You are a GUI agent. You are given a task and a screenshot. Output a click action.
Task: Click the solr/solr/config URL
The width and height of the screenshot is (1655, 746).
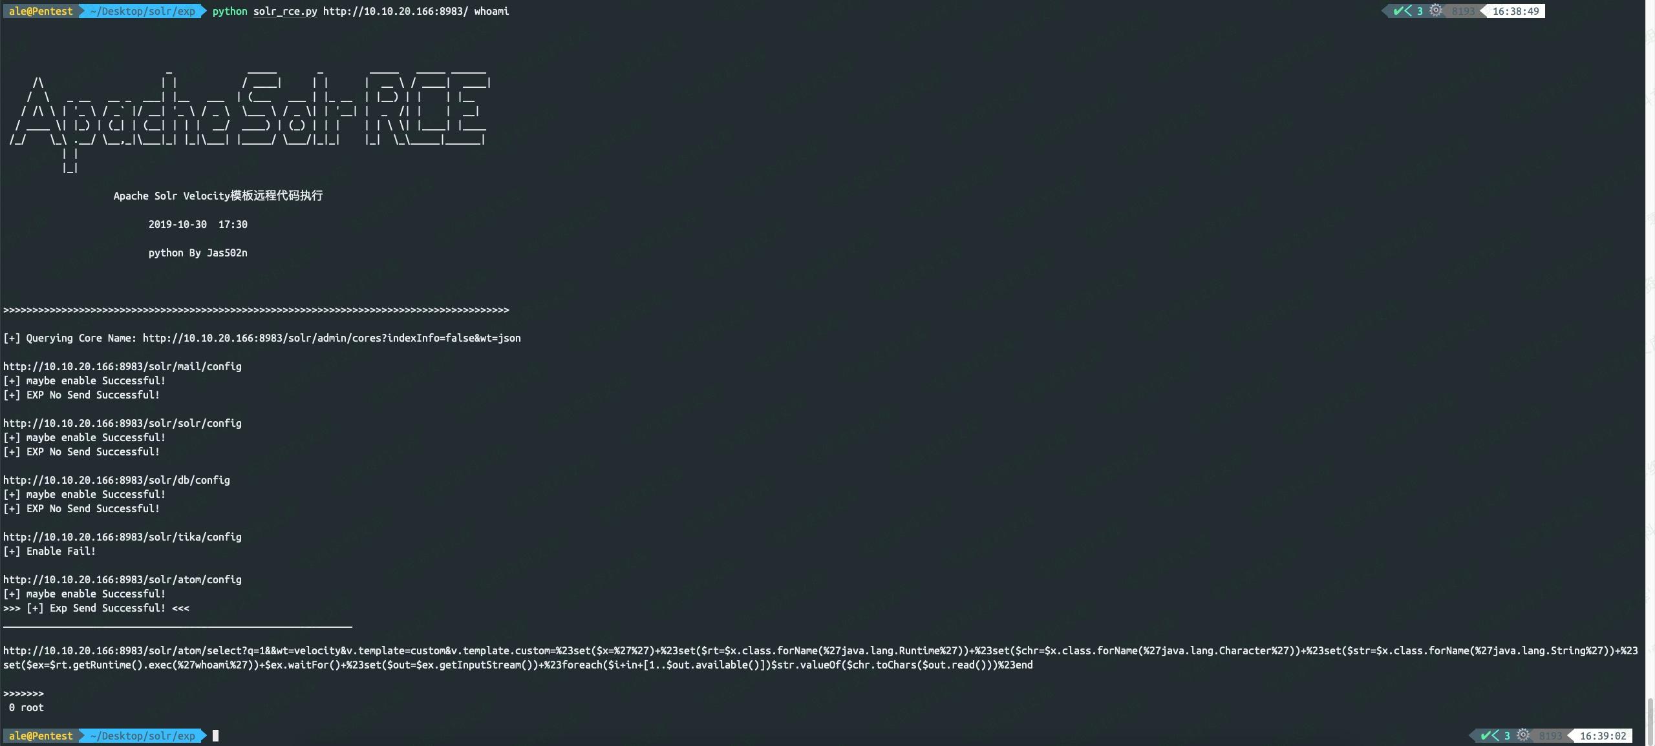pos(122,423)
